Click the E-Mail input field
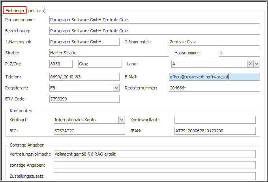The height and width of the screenshot is (182, 268). click(x=214, y=77)
